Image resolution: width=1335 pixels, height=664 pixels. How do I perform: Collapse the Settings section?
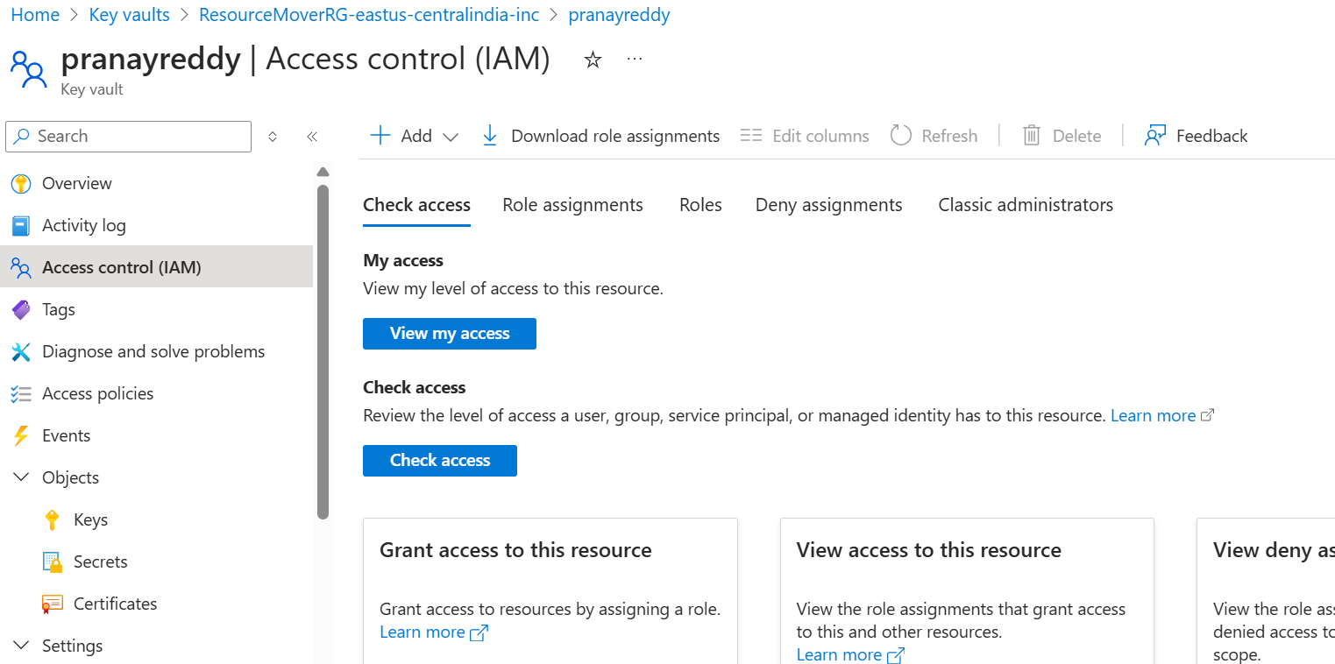(x=21, y=646)
